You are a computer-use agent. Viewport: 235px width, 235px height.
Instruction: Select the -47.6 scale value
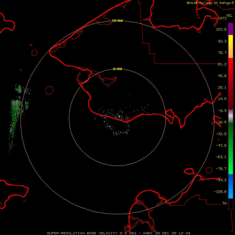221,145
